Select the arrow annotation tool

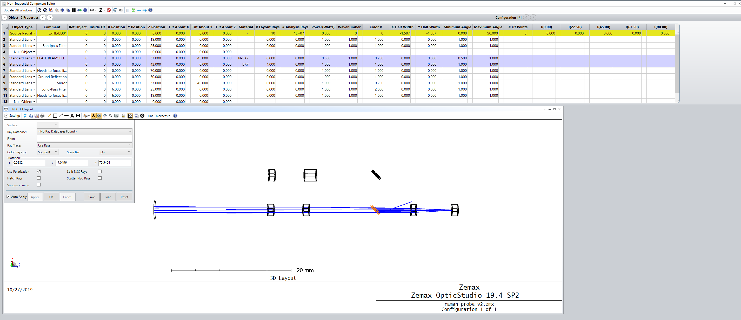coord(61,116)
